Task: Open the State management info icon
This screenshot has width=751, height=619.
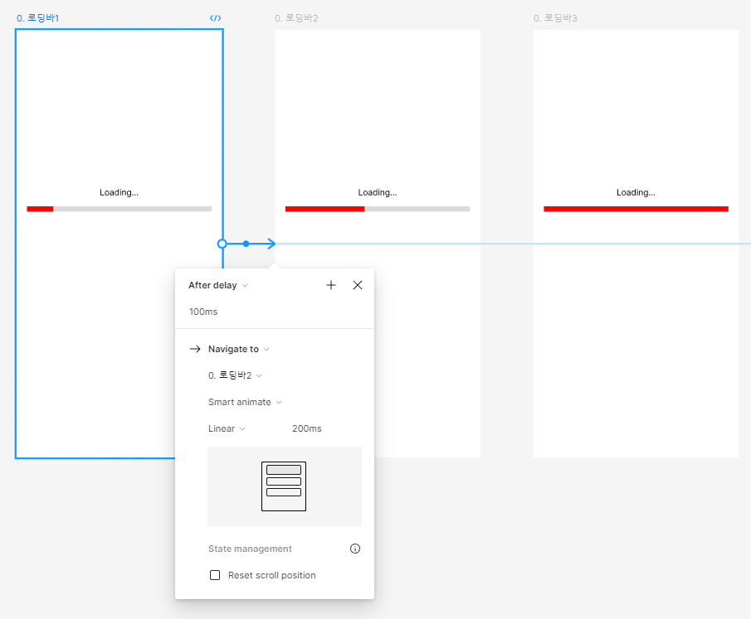Action: point(355,549)
